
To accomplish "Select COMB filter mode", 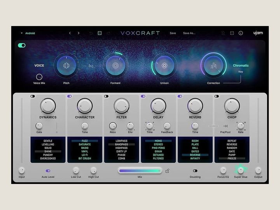I will click(x=121, y=159).
